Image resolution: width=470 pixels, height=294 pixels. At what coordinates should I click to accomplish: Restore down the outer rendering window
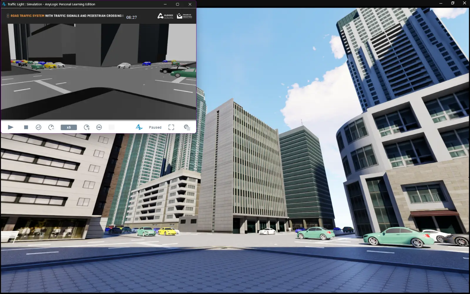453,3
